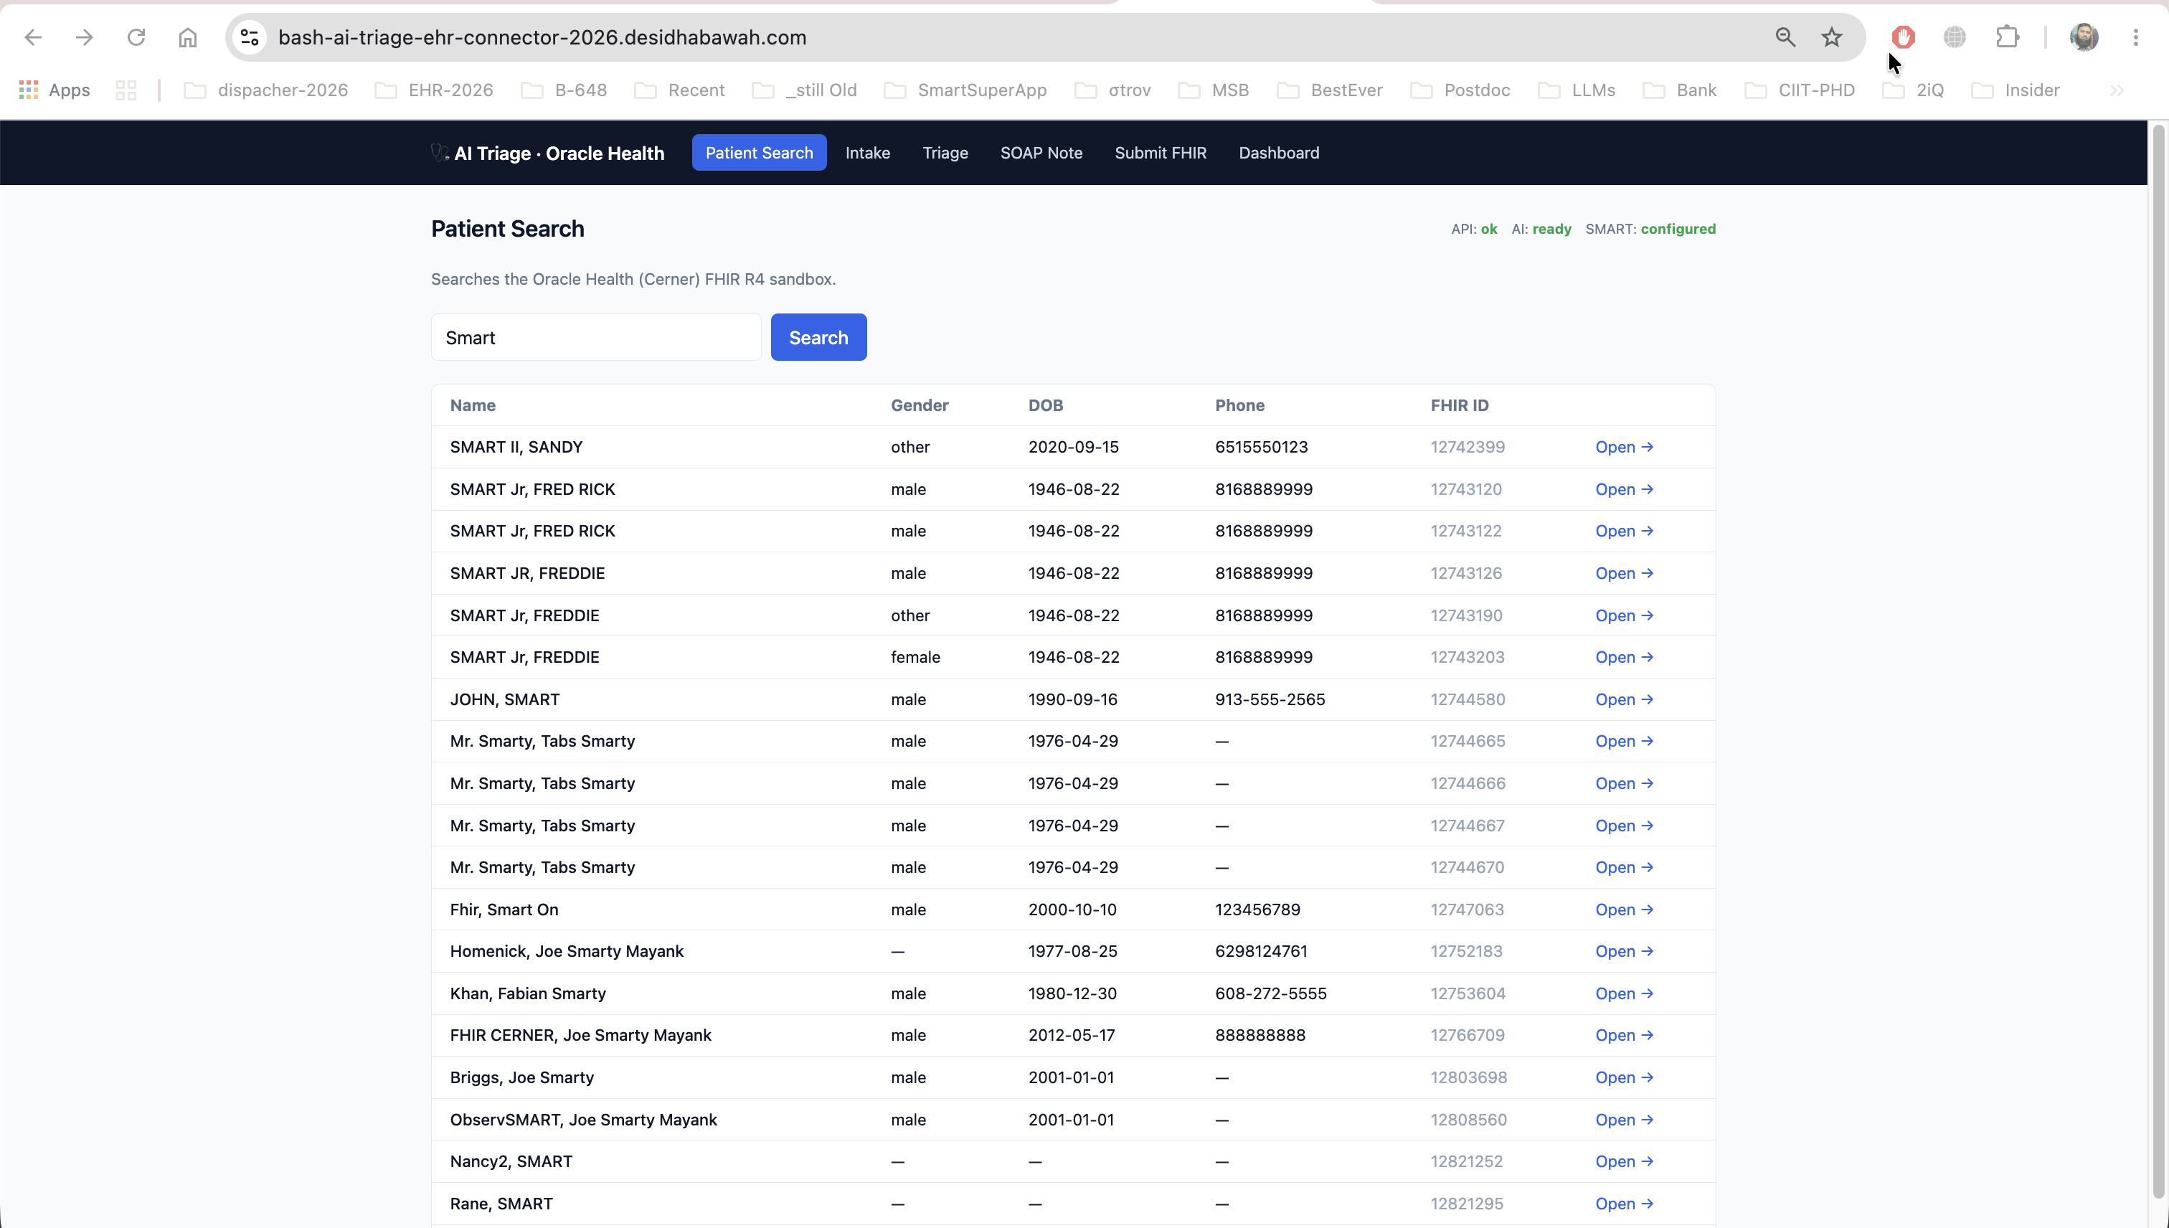Bookmark this page with the star icon
The height and width of the screenshot is (1228, 2169).
[x=1832, y=37]
